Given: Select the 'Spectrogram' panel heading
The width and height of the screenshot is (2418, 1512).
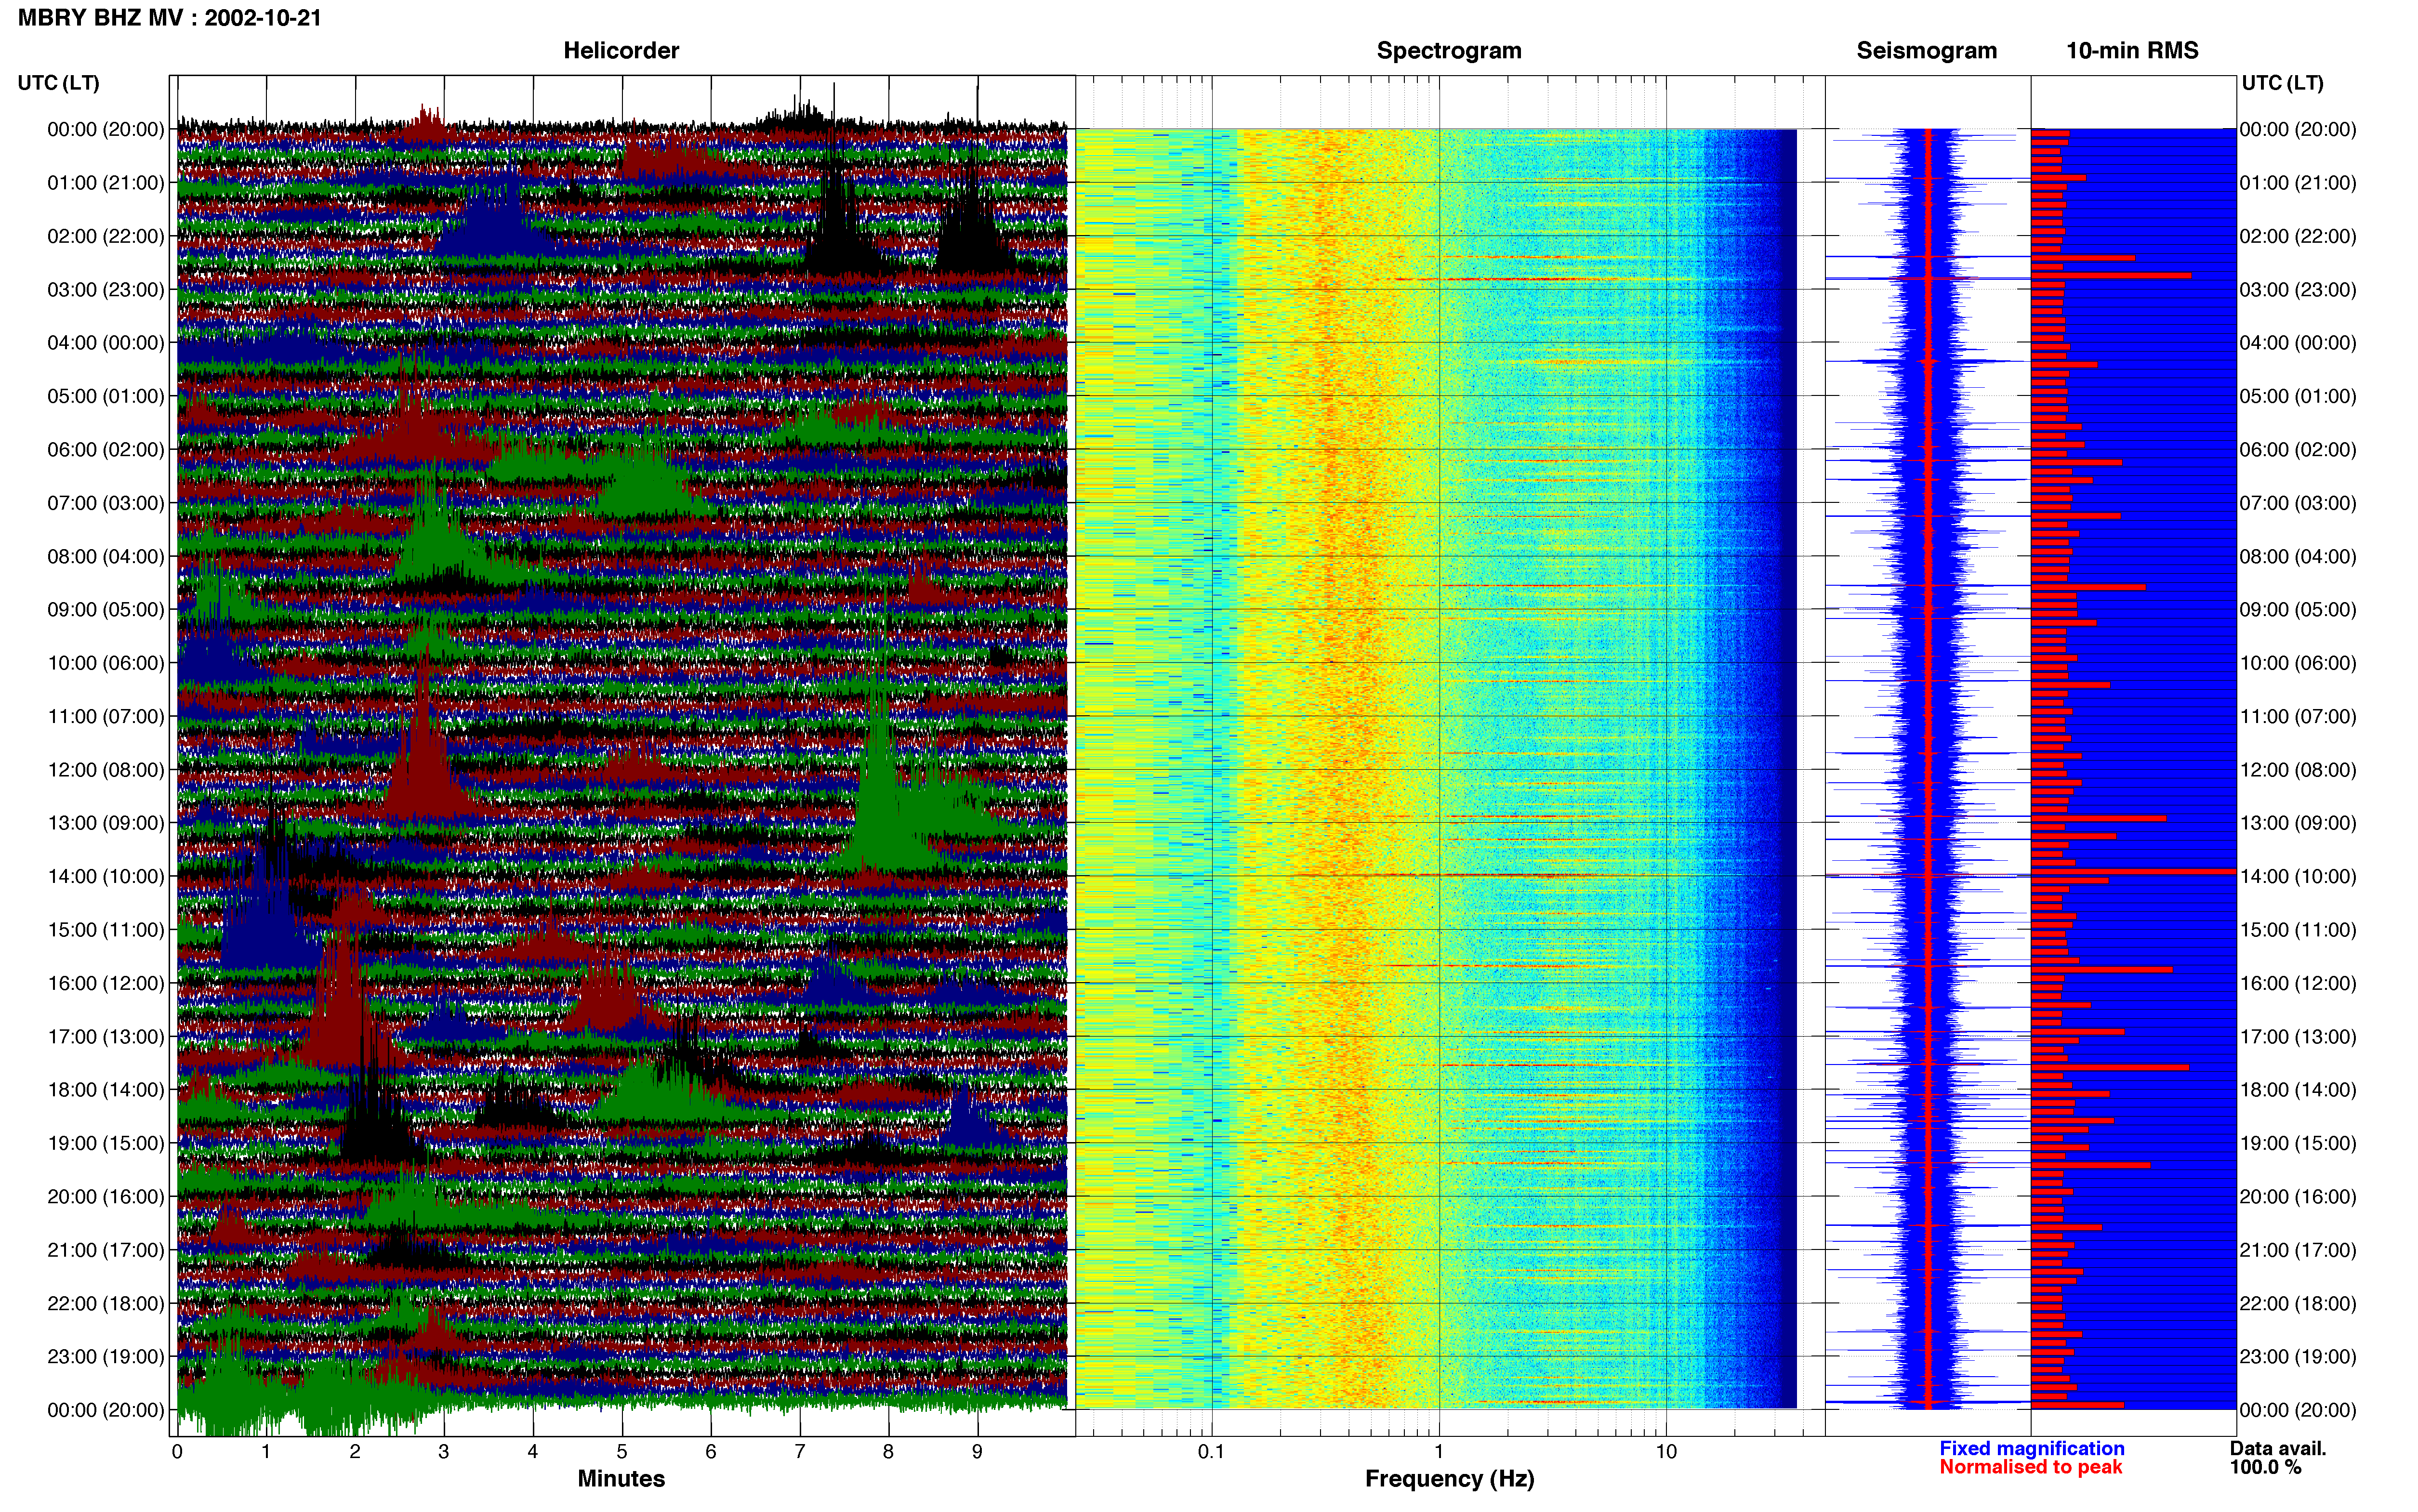Looking at the screenshot, I should (x=1449, y=50).
